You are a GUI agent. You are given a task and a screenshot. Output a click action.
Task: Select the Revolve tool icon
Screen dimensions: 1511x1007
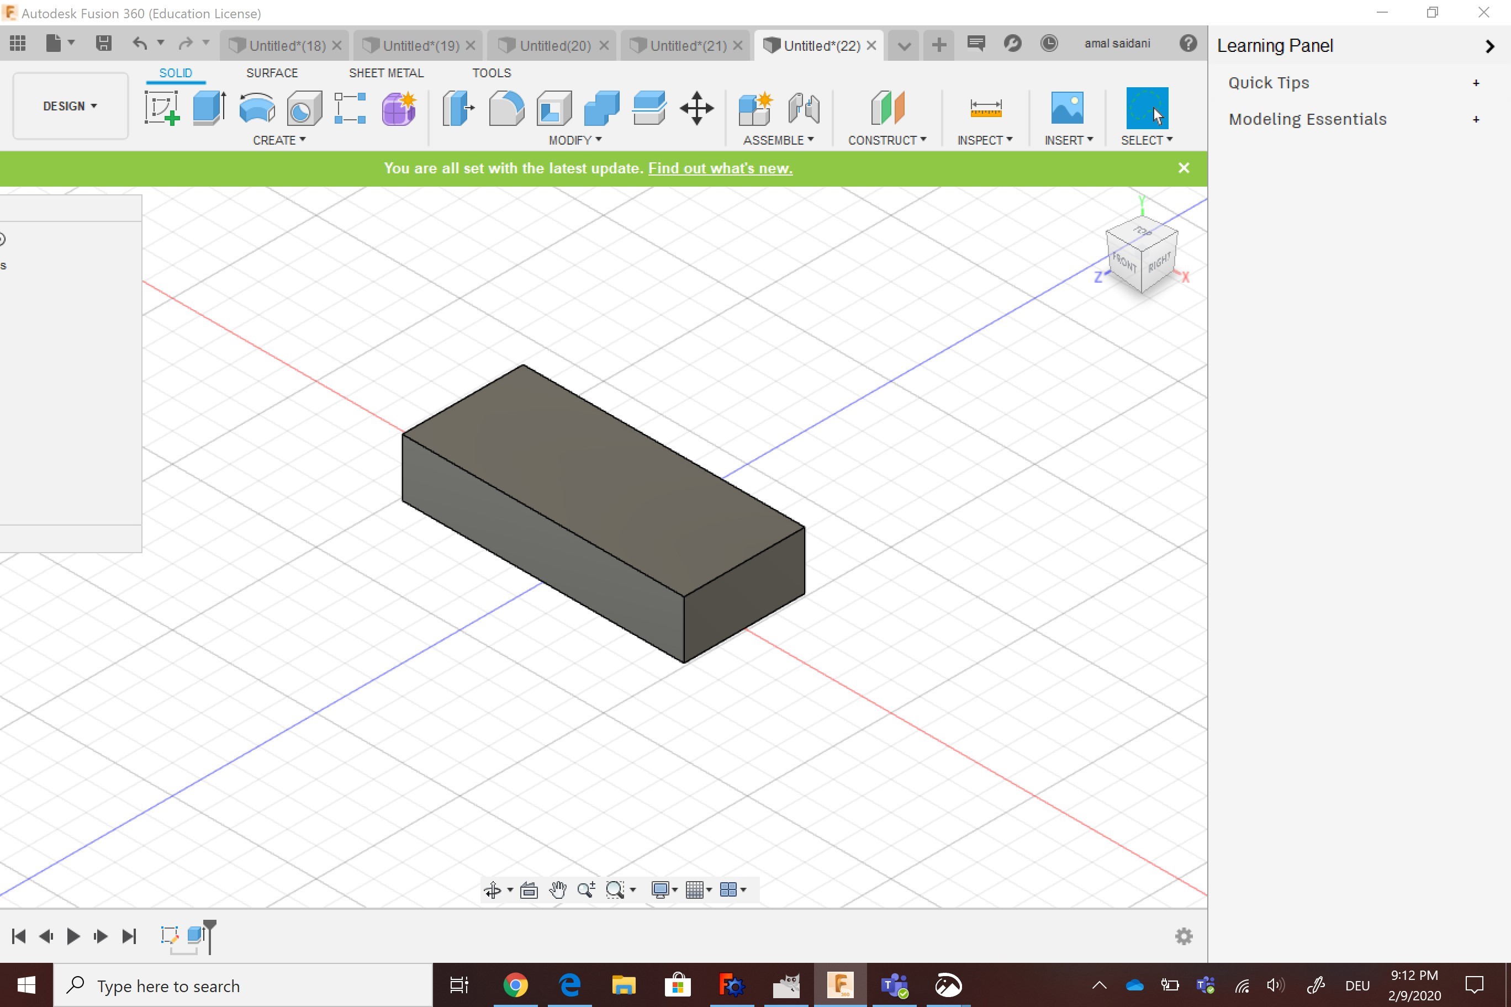tap(256, 108)
